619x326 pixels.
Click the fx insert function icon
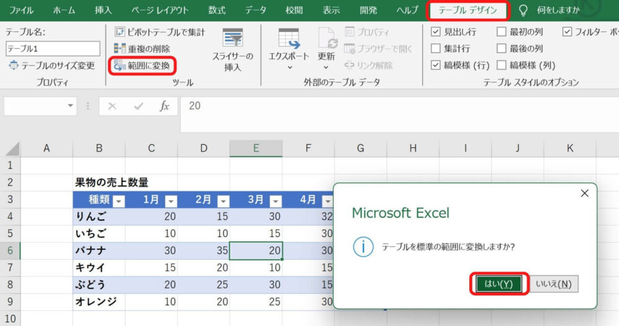164,106
